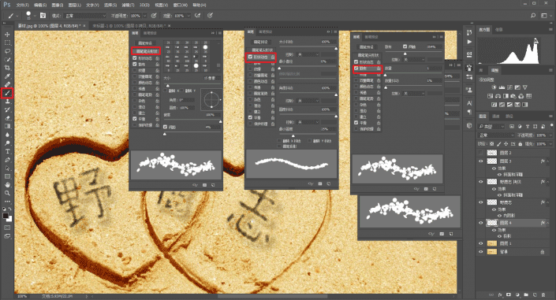Add layer style via fx button
The image size is (556, 300).
click(500, 294)
